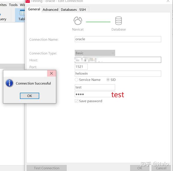Click the Connection Successful message text
173x171 pixels.
tap(33, 83)
